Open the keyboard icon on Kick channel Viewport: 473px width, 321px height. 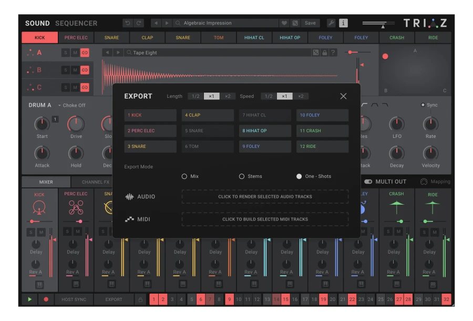[x=39, y=285]
